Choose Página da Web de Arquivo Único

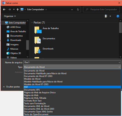coord(72,93)
